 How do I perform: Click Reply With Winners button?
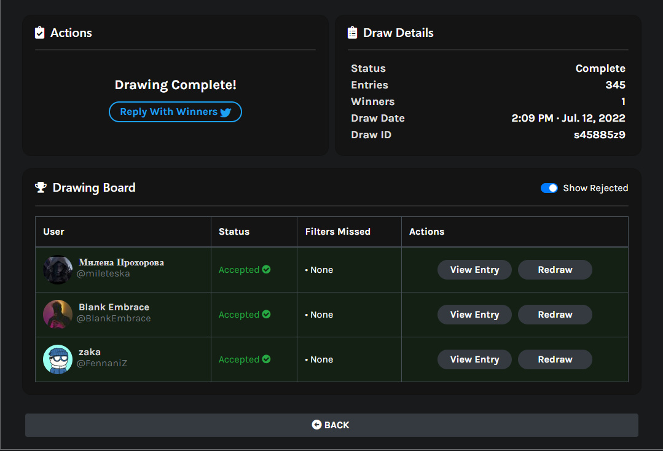(176, 112)
